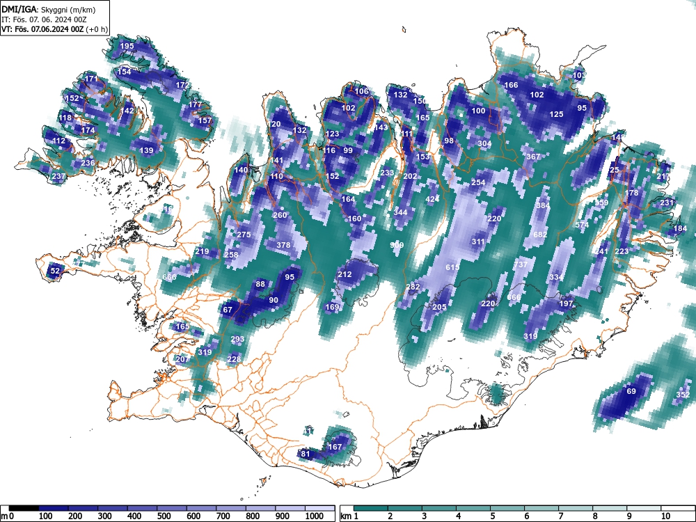This screenshot has width=696, height=522.
Task: Click the map value 177
Action: click(196, 104)
